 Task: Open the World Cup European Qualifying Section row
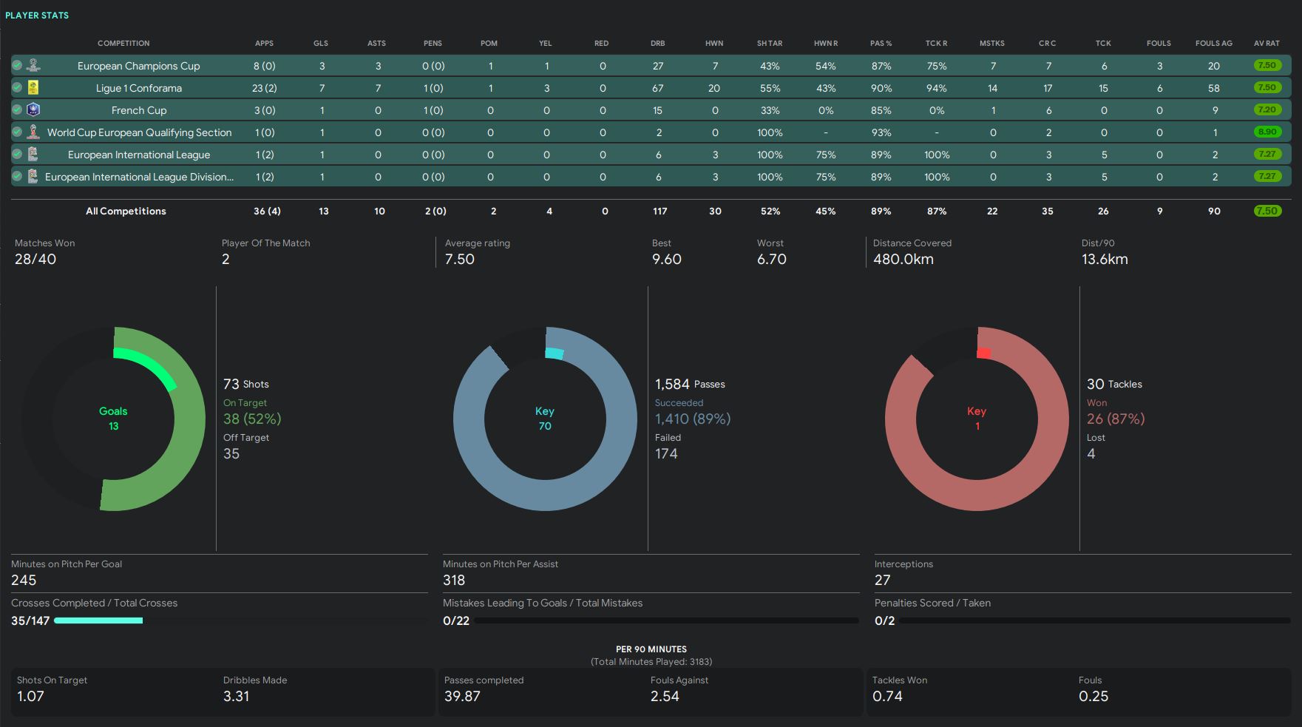click(139, 132)
